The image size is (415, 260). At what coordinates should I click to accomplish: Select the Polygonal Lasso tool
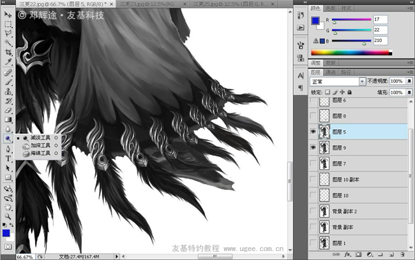click(x=8, y=33)
